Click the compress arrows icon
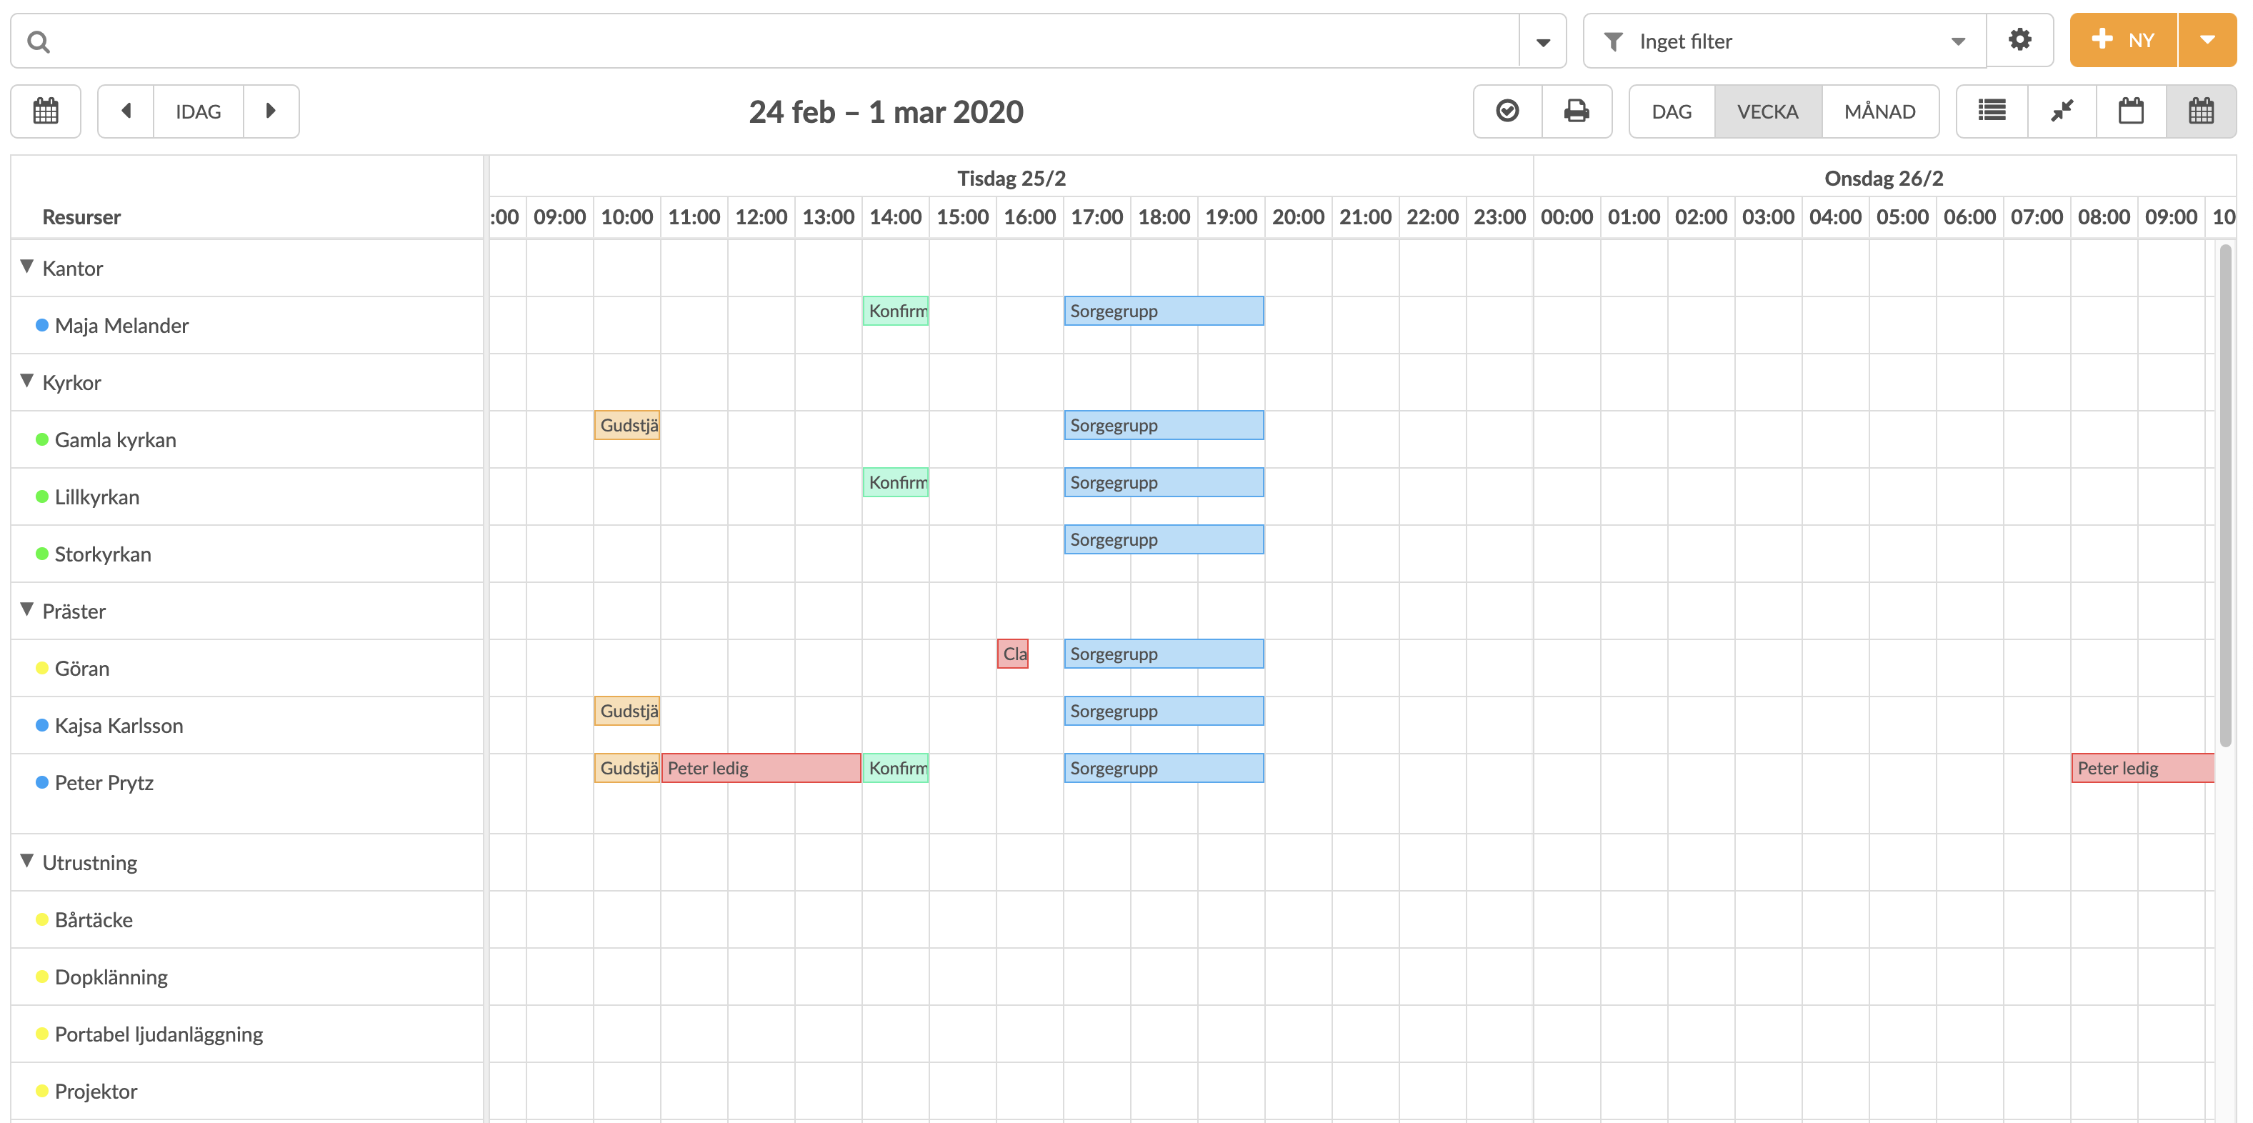 (2062, 111)
